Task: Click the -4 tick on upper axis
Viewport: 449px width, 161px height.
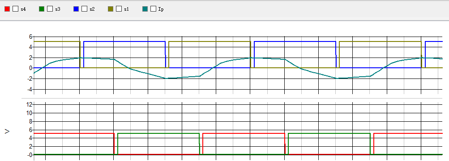Action: pos(29,89)
